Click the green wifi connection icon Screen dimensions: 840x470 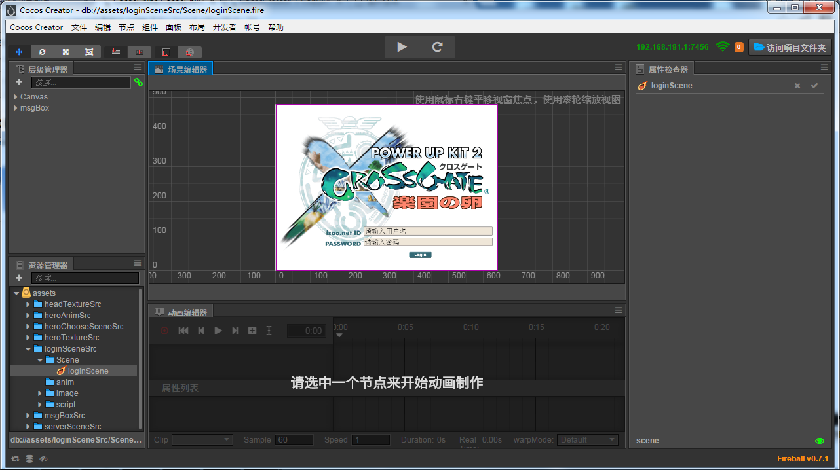(x=723, y=47)
